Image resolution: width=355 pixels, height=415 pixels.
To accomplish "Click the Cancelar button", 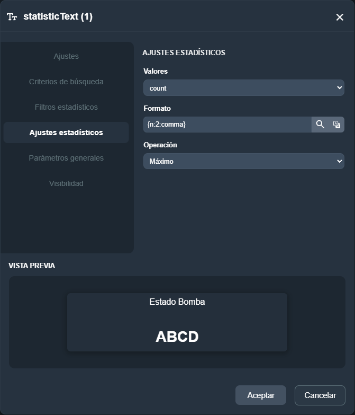I will (320, 395).
